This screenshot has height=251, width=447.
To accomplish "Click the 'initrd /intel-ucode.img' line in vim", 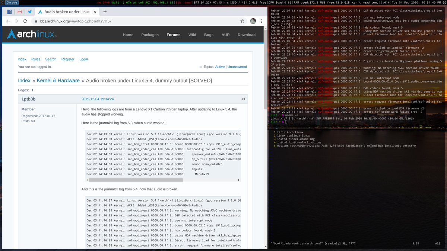I will coord(297,139).
